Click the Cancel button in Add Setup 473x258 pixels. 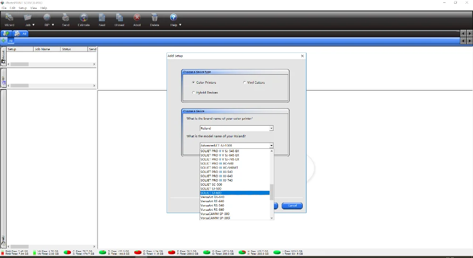pos(292,206)
